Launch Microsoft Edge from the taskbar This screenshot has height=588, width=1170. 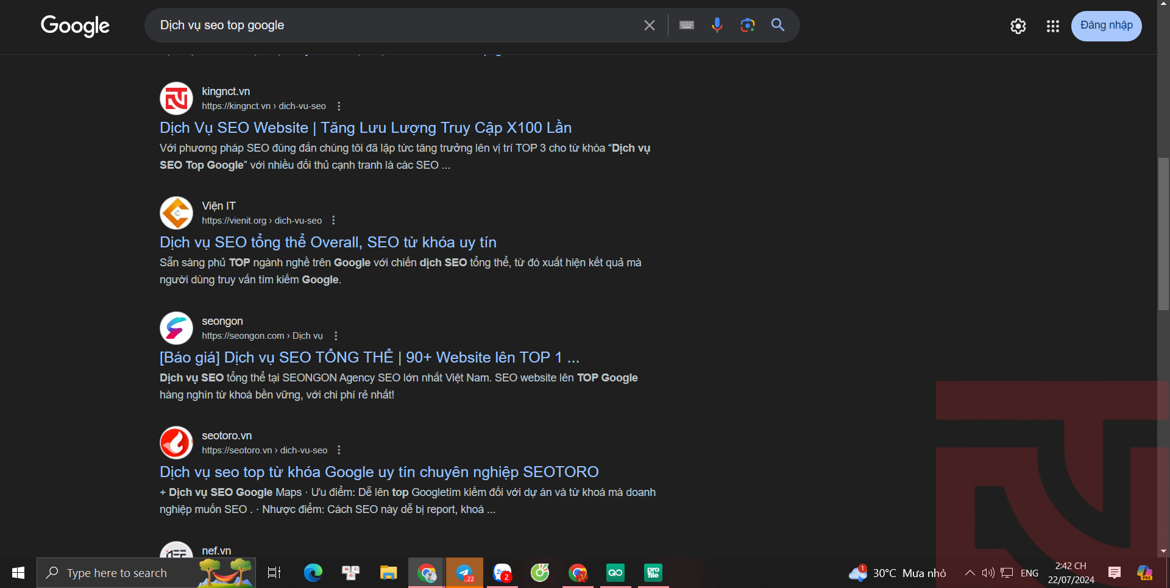[x=313, y=573]
